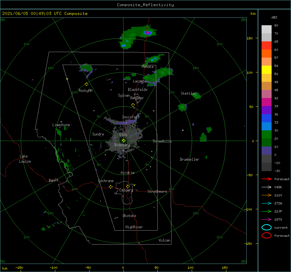Select the dark orange 57-60 dBZ swatch
This screenshot has width=291, height=272.
tap(266, 53)
